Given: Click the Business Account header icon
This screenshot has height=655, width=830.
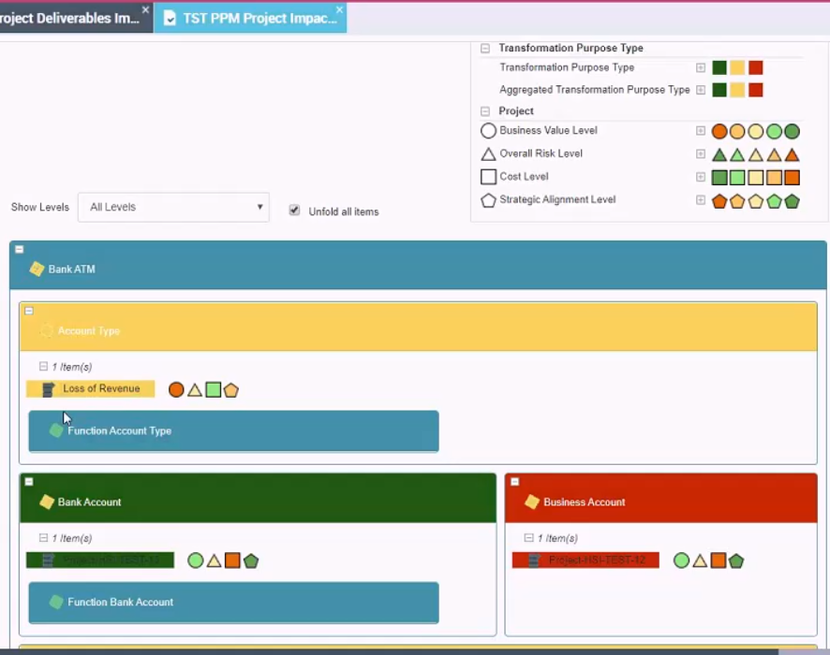Looking at the screenshot, I should pyautogui.click(x=532, y=502).
